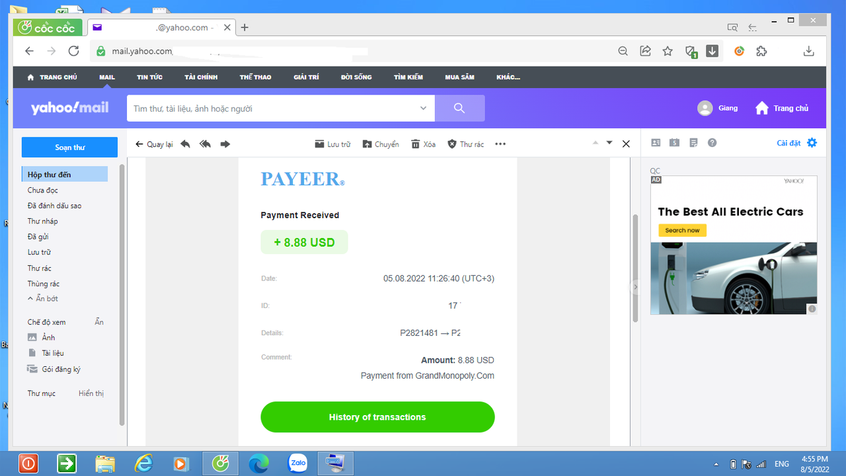Open the Gói đăng ký subscriptions view
This screenshot has width=846, height=476.
point(54,370)
